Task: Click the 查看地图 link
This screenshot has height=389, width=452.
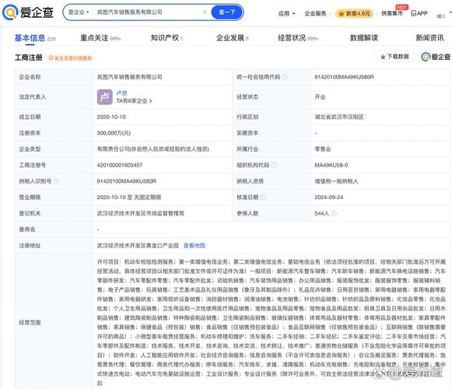Action: 194,245
